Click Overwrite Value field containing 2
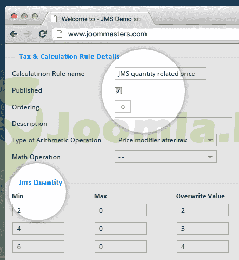Screen dimensions: 239x260 point(203,210)
